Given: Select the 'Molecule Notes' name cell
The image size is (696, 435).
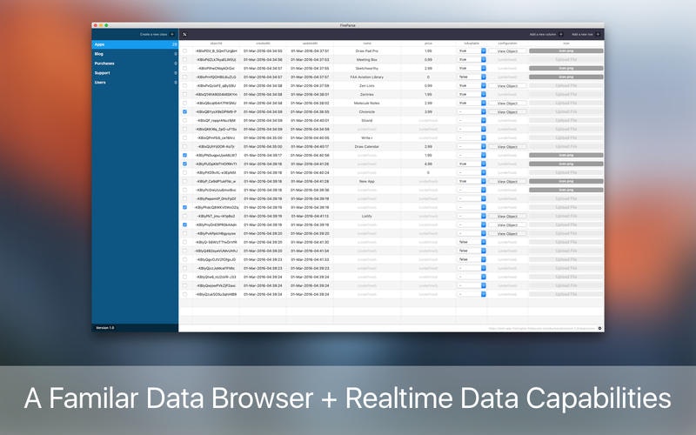Looking at the screenshot, I should tap(367, 103).
